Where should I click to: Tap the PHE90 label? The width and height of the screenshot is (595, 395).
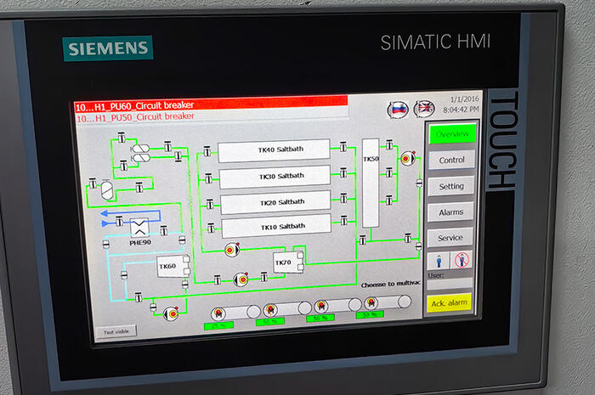pos(140,243)
